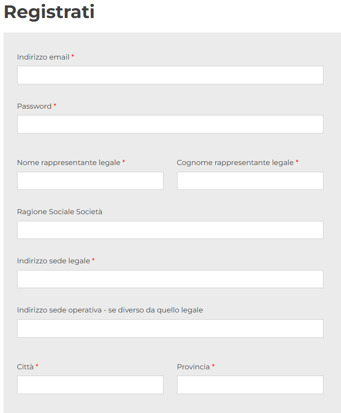Viewport: 341px width, 413px height.
Task: Select the Nome rappresentante legale field
Action: [x=90, y=181]
